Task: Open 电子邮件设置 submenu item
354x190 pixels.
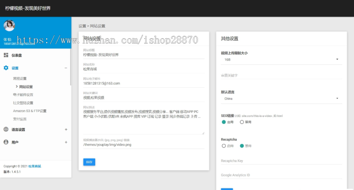Action: click(23, 95)
